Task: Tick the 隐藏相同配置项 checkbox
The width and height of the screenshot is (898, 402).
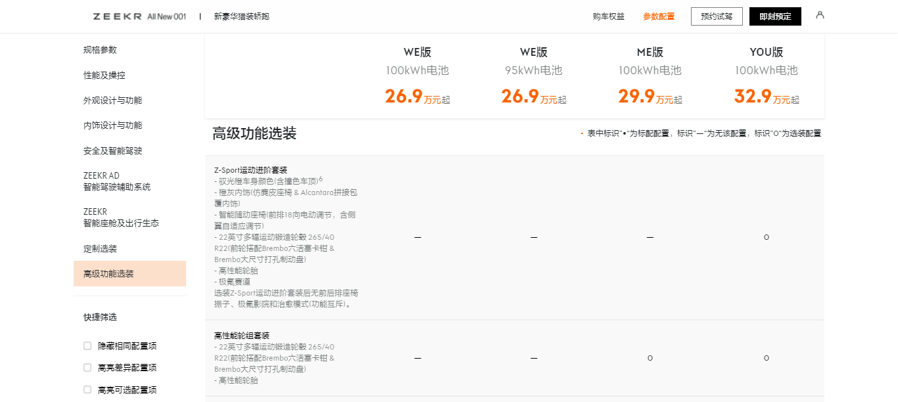Action: tap(87, 346)
